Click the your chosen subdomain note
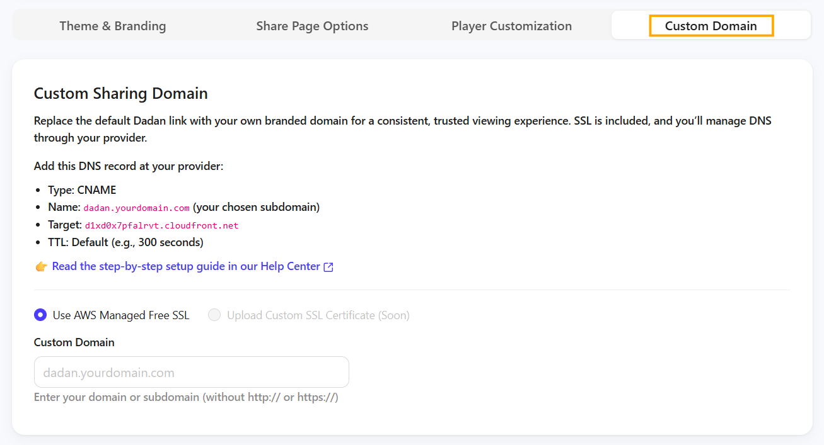This screenshot has height=445, width=824. coord(256,207)
